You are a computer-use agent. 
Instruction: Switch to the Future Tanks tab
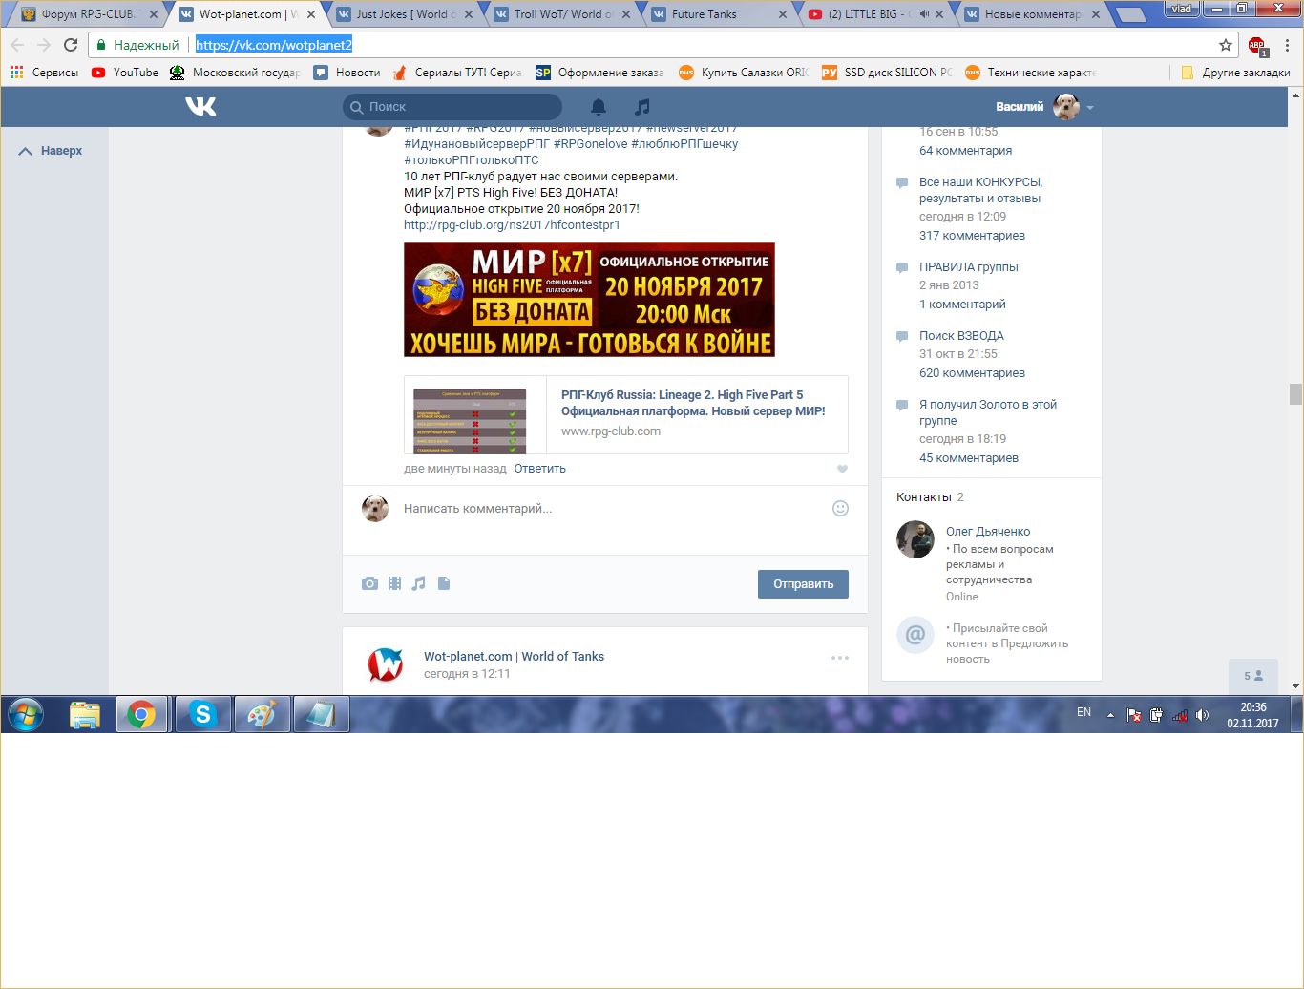(720, 14)
